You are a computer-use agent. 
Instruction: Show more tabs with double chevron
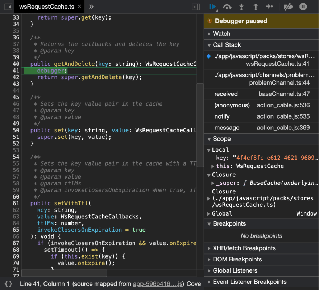91,7
